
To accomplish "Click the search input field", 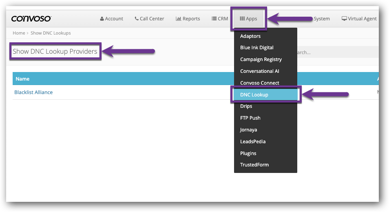I will pos(338,52).
